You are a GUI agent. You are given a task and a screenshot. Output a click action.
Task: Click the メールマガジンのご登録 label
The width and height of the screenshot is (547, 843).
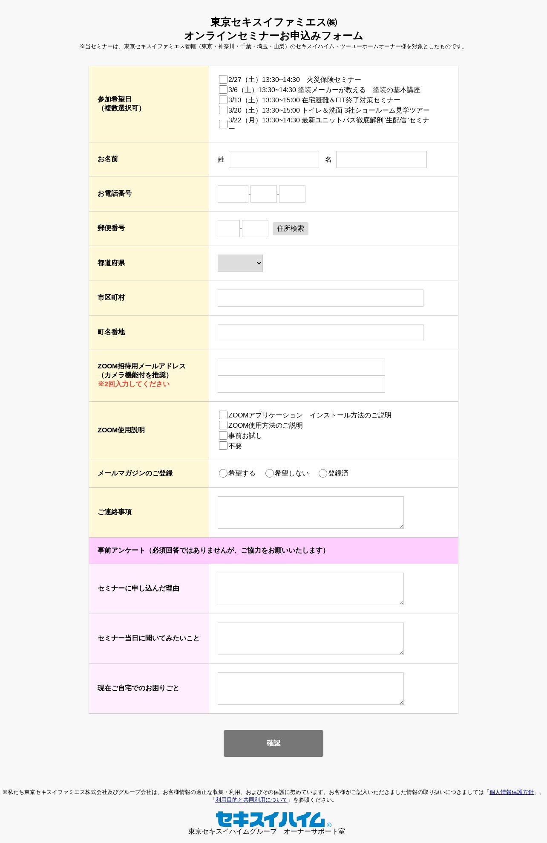pyautogui.click(x=135, y=473)
